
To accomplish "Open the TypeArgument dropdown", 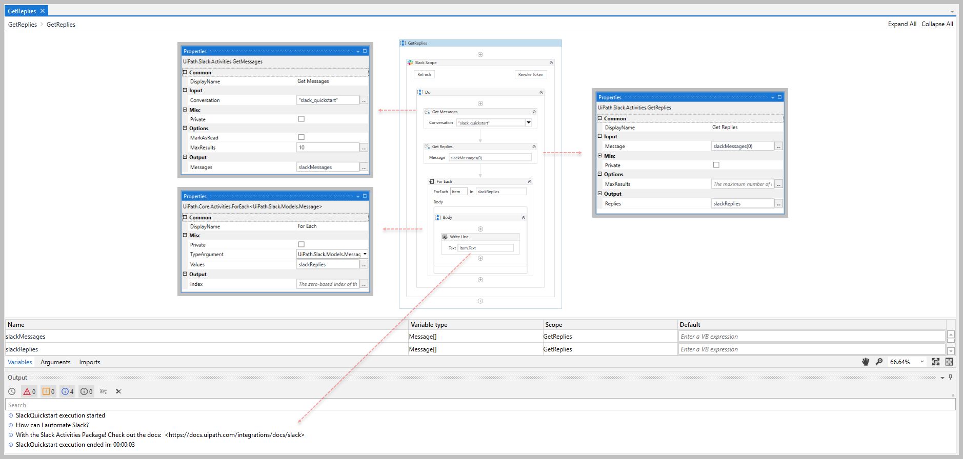I will pyautogui.click(x=365, y=254).
